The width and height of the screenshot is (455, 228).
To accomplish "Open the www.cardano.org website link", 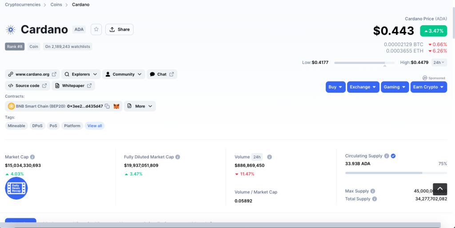I will pos(32,74).
